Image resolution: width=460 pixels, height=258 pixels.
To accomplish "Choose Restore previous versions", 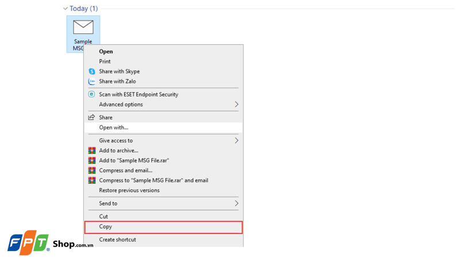I will coord(129,190).
